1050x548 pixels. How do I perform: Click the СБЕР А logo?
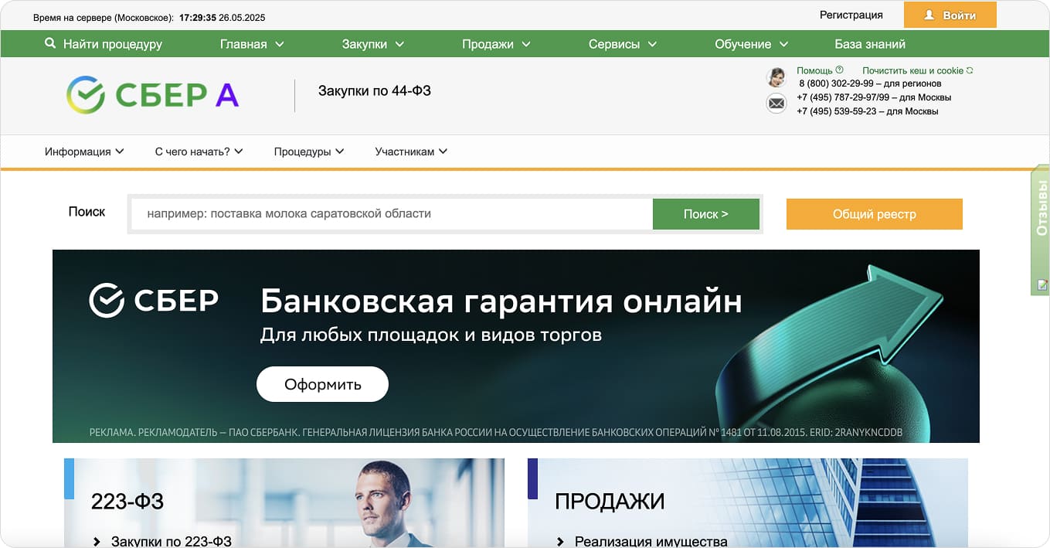click(x=151, y=94)
